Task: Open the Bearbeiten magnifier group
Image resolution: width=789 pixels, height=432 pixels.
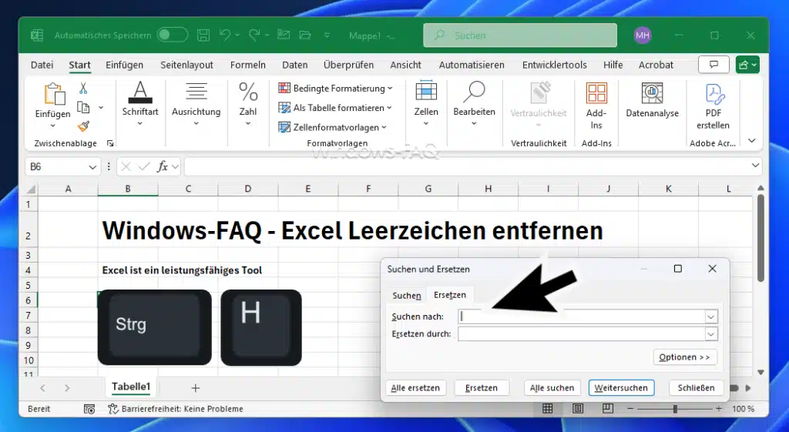Action: [x=474, y=104]
